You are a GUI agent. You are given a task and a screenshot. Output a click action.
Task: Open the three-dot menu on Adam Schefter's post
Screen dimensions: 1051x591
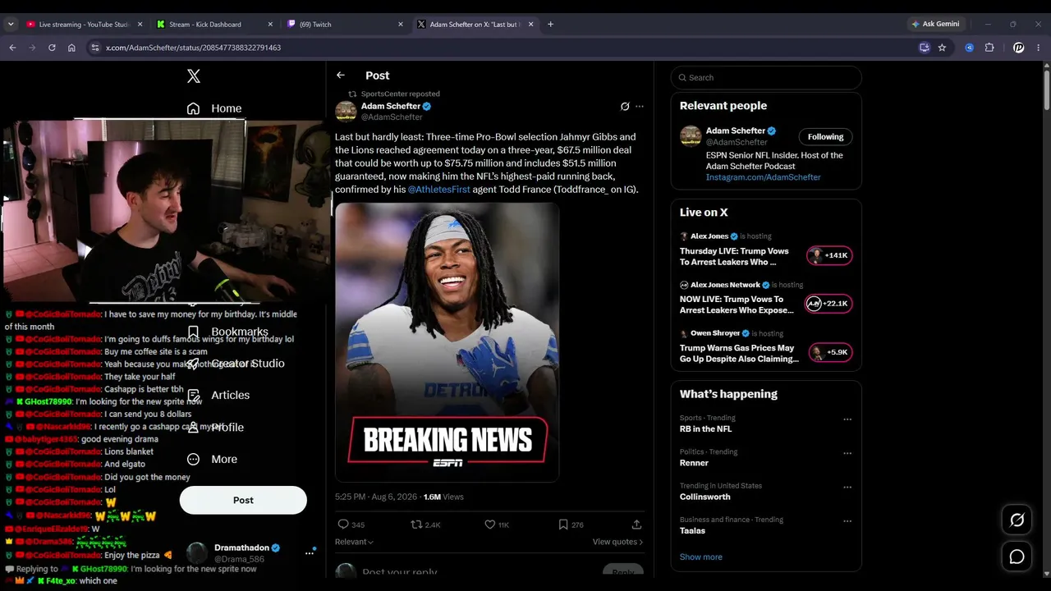point(640,107)
